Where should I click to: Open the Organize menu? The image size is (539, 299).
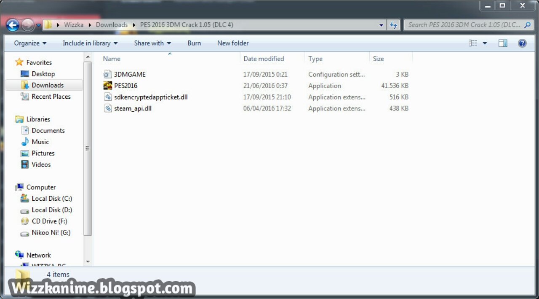point(30,43)
